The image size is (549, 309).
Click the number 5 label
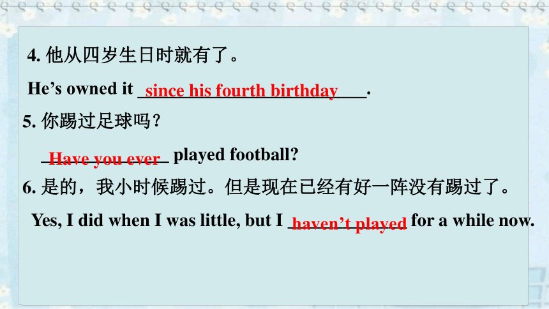29,122
